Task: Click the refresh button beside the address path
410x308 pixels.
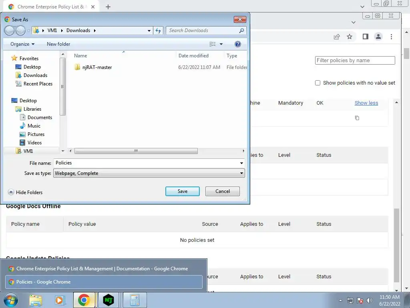Action: point(158,30)
